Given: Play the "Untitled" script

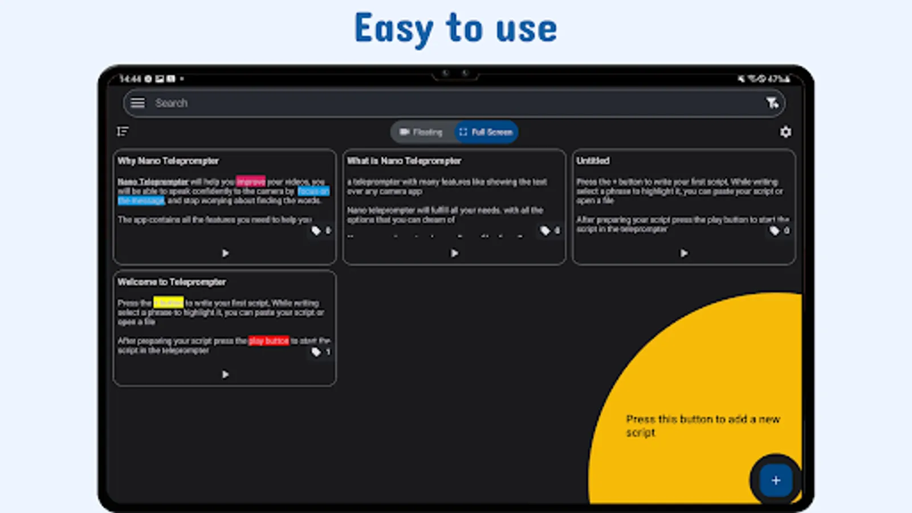Looking at the screenshot, I should tap(684, 253).
